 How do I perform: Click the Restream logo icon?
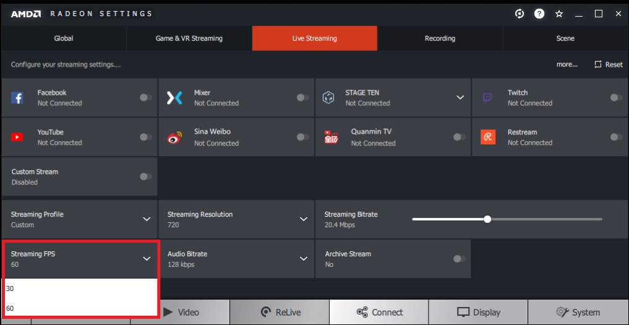[x=488, y=137]
